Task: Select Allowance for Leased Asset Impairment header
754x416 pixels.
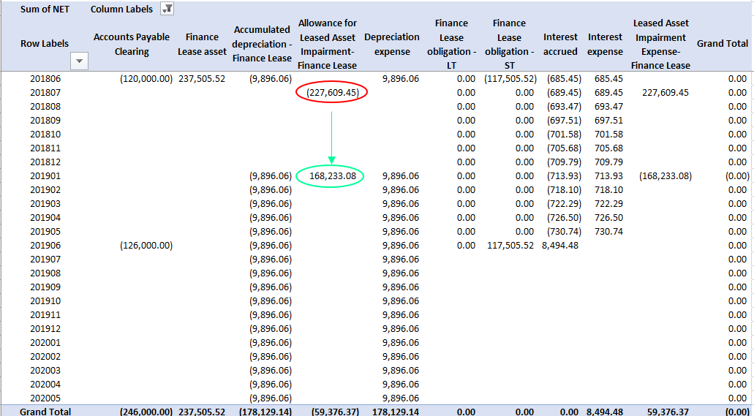Action: (x=328, y=45)
